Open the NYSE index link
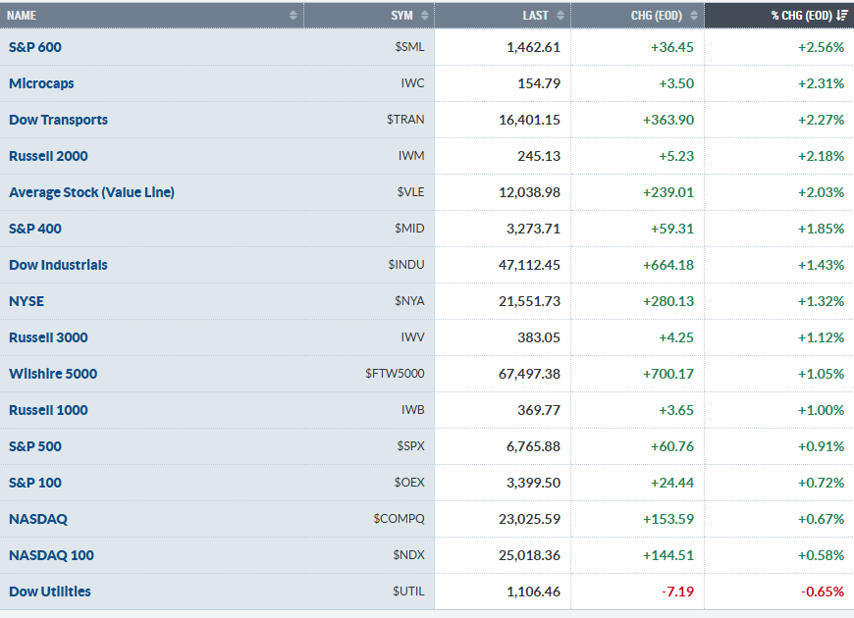The height and width of the screenshot is (618, 854). [x=27, y=301]
